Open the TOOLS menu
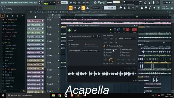This screenshot has height=98, width=174. tap(31, 2)
